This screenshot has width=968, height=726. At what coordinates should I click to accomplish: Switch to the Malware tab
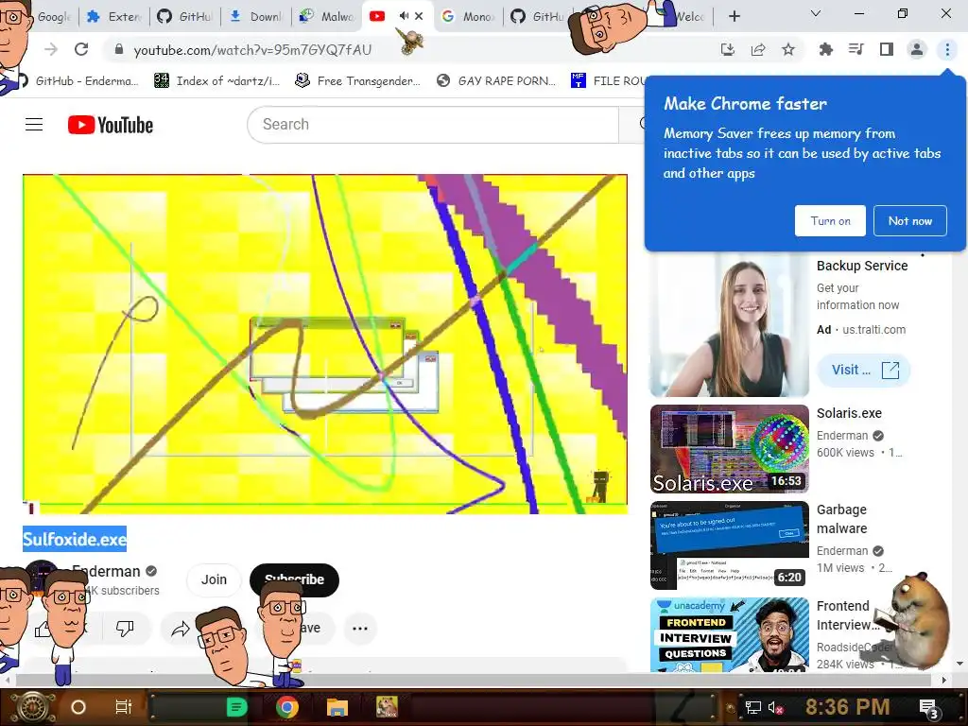327,17
